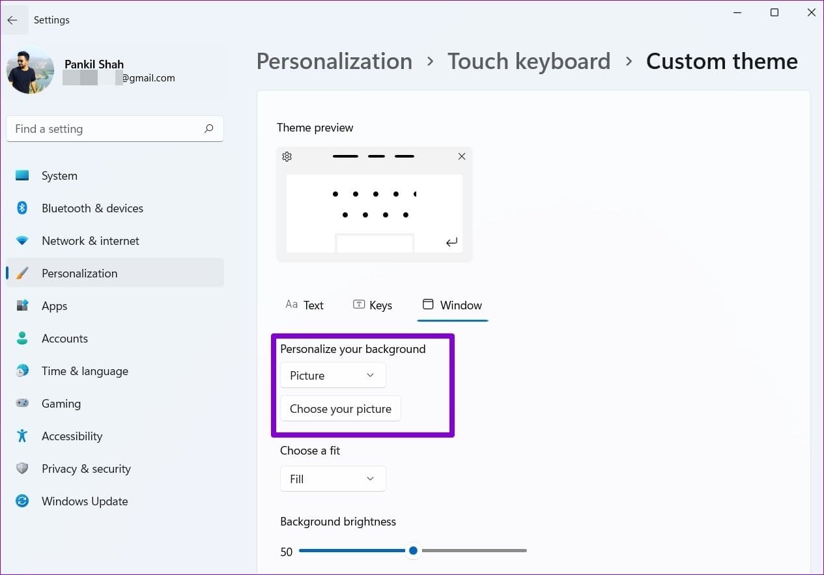This screenshot has height=575, width=824.
Task: Expand the Fill dropdown under Choose a fit
Action: click(x=332, y=479)
